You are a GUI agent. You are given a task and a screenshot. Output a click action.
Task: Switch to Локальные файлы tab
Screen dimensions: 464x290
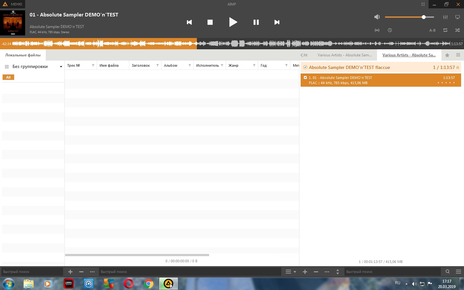point(23,55)
